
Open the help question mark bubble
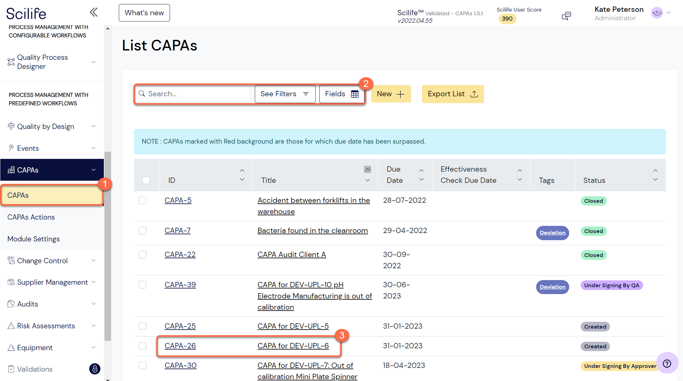click(x=667, y=363)
